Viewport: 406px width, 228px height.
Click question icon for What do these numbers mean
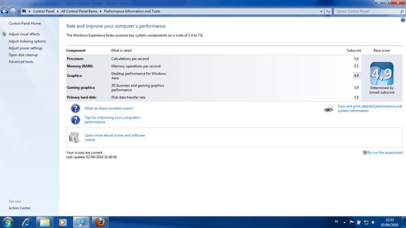(x=75, y=108)
